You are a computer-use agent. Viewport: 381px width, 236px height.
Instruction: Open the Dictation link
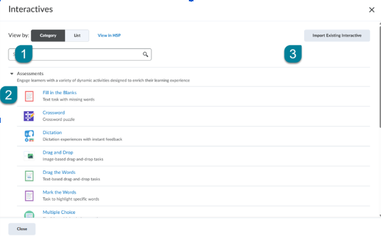pos(52,133)
